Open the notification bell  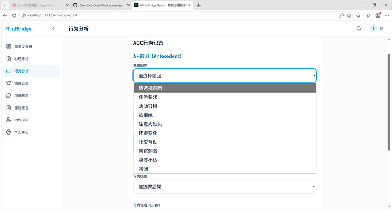358,28
